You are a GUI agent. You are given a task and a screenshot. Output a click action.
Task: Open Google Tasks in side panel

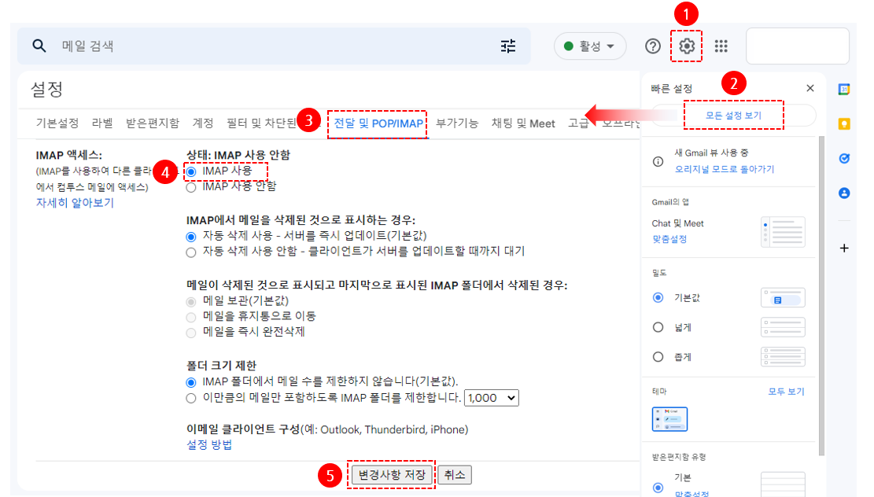coord(844,158)
